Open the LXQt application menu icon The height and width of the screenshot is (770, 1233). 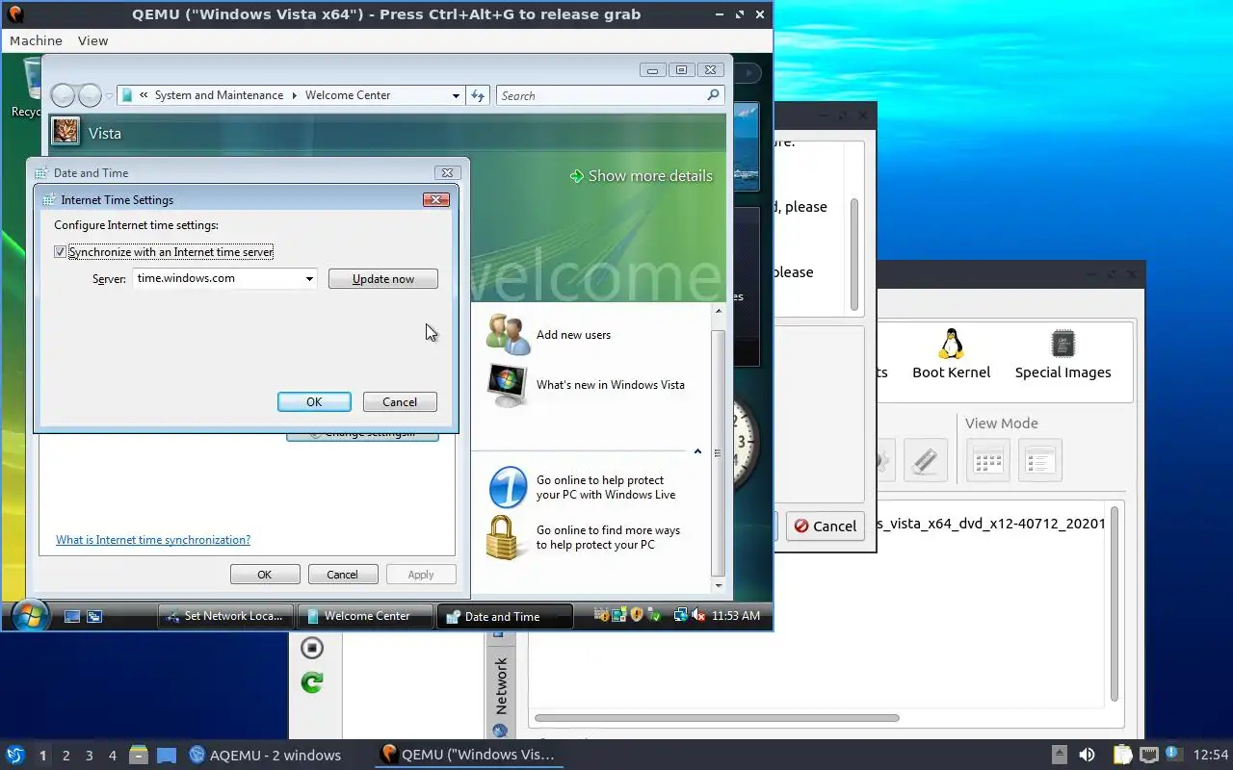(x=14, y=755)
